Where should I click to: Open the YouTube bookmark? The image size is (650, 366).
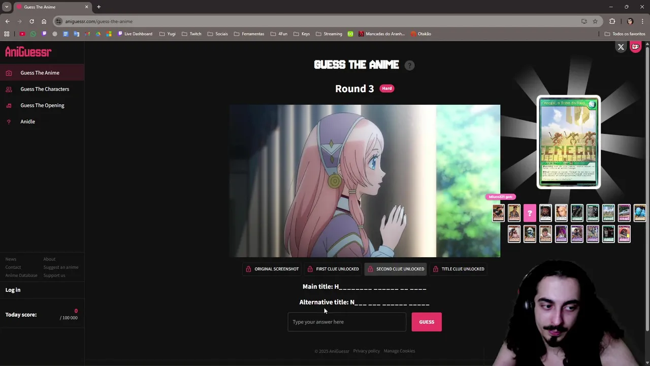click(x=22, y=34)
